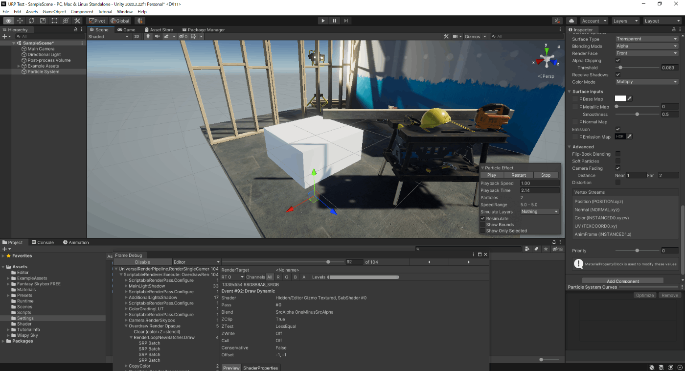
Task: Toggle hidden packages visibility (18)
Action: pos(557,249)
